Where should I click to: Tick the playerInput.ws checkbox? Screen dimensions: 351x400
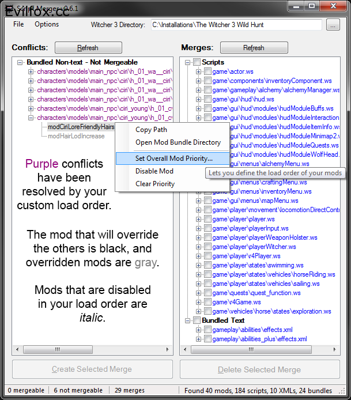point(207,228)
